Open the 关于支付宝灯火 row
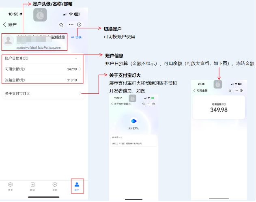This screenshot has width=256, height=202. pyautogui.click(x=43, y=94)
